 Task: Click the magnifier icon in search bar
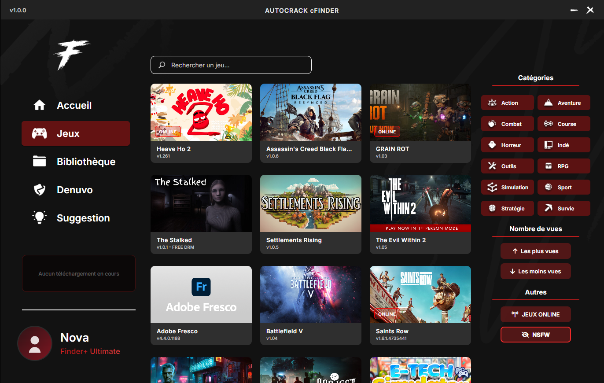coord(162,65)
